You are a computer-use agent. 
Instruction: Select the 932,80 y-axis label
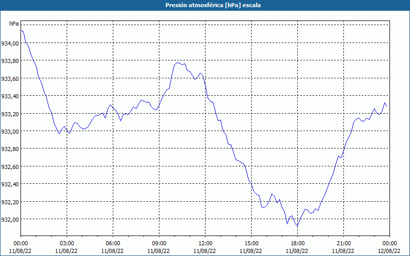(10, 149)
